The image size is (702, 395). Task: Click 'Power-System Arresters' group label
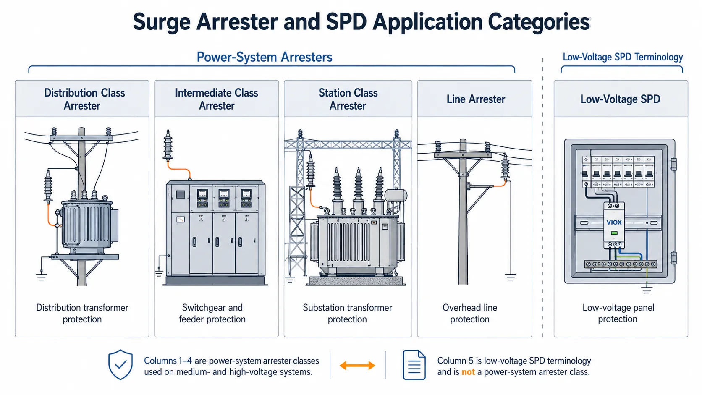click(x=265, y=57)
